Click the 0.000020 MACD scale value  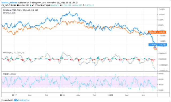[162, 53]
